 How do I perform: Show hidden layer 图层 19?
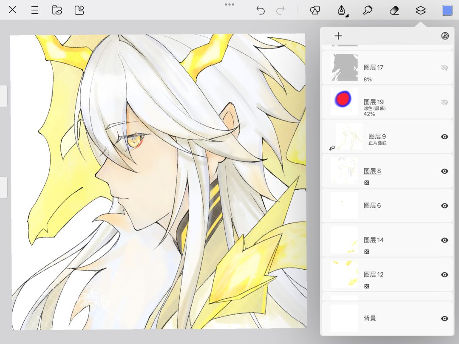445,102
